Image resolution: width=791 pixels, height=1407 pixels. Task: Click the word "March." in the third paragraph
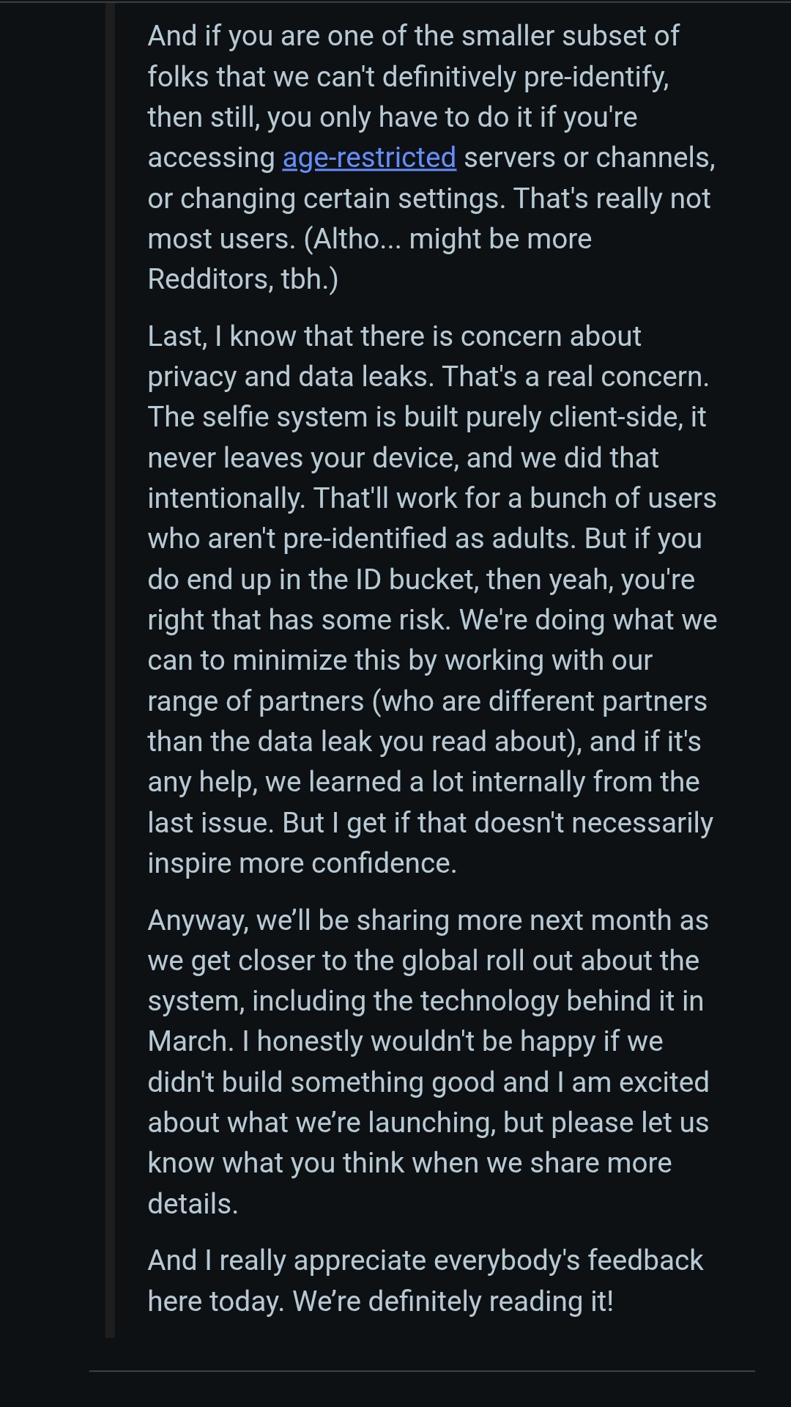point(190,1041)
